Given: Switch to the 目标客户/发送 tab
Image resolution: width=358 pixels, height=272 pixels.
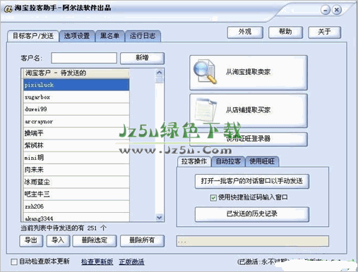Looking at the screenshot, I should tap(33, 36).
